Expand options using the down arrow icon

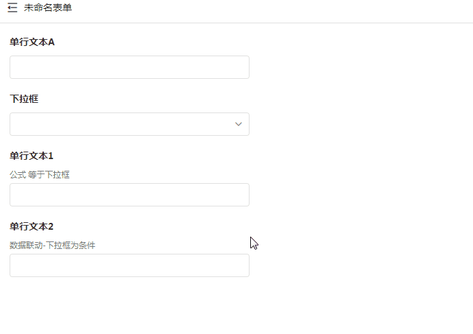coord(239,124)
